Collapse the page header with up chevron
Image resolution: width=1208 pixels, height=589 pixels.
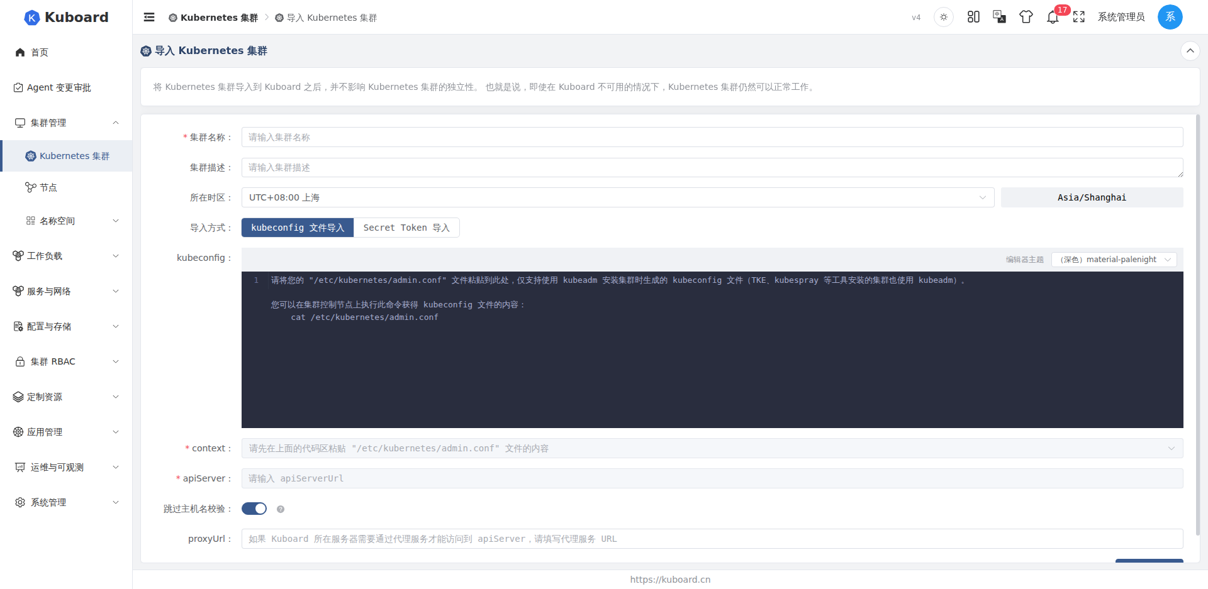1190,50
